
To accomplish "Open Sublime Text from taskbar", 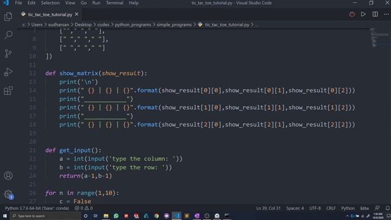I will click(187, 216).
